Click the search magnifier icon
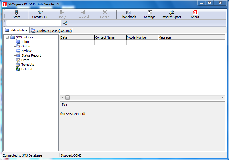 tap(65, 23)
